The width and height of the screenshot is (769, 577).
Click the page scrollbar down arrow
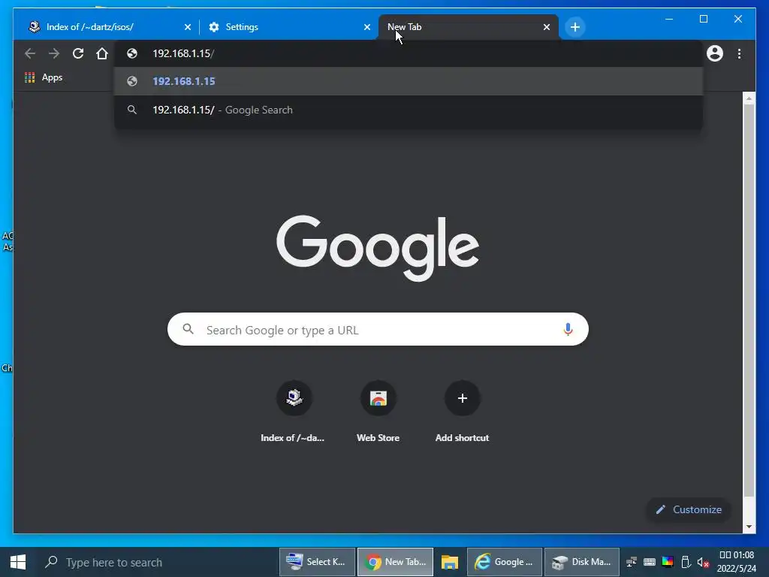(749, 527)
